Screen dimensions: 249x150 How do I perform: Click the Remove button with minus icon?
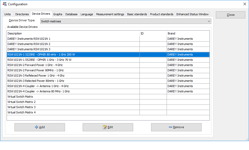click(176, 127)
